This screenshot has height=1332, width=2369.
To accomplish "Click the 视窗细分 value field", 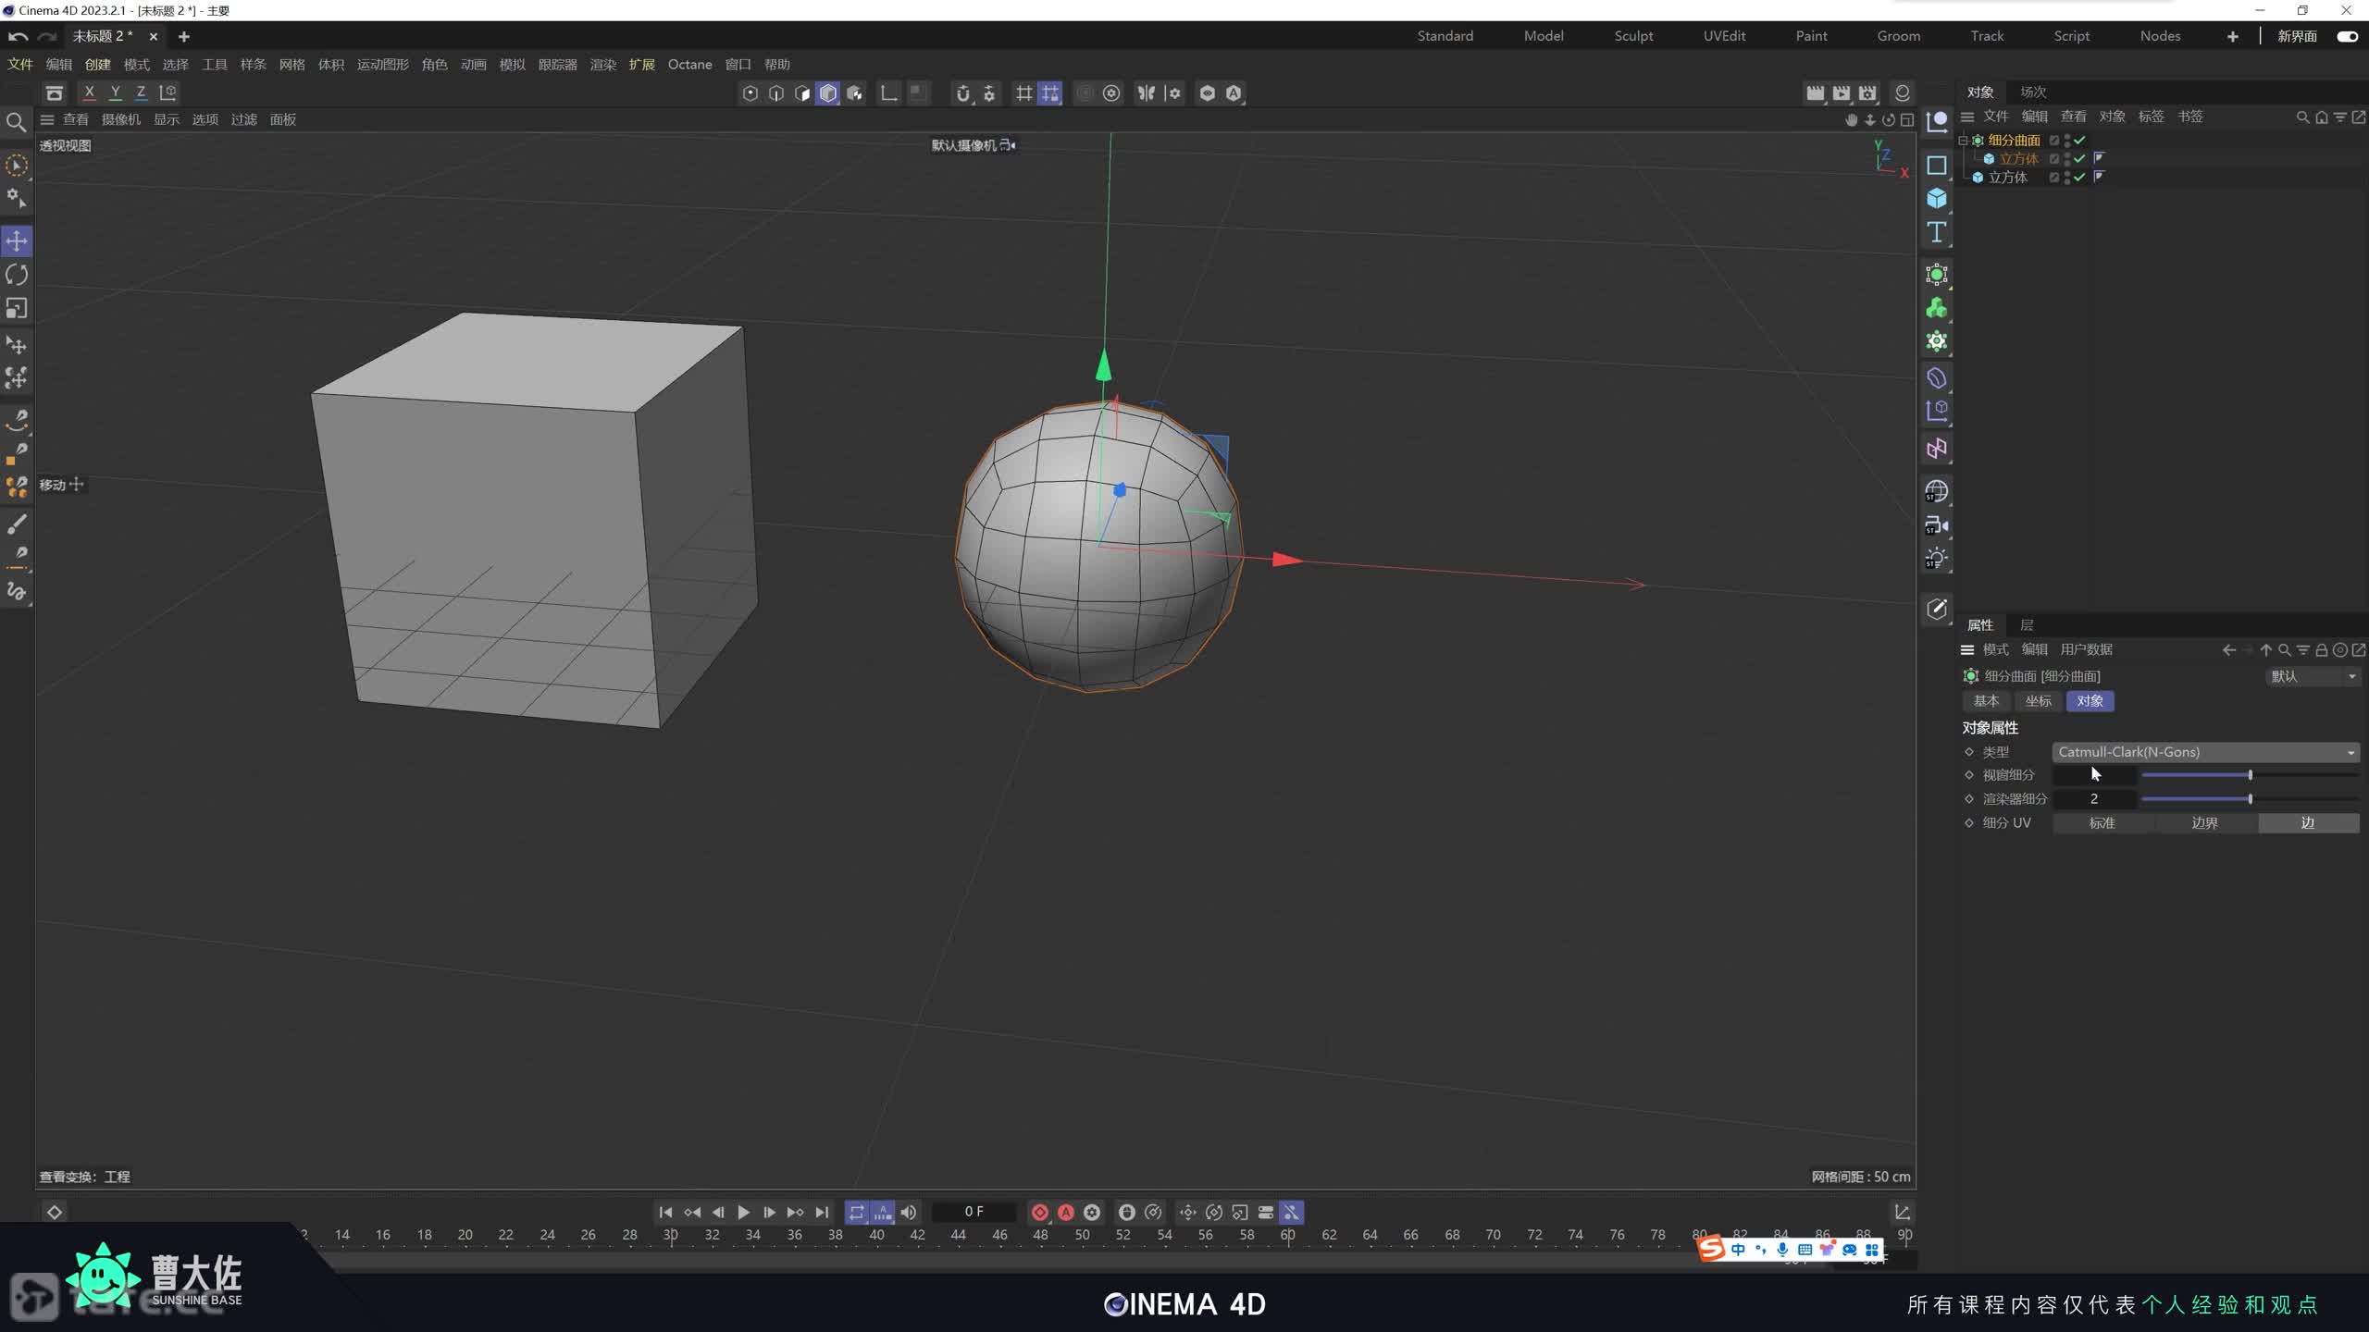I will (x=2094, y=775).
